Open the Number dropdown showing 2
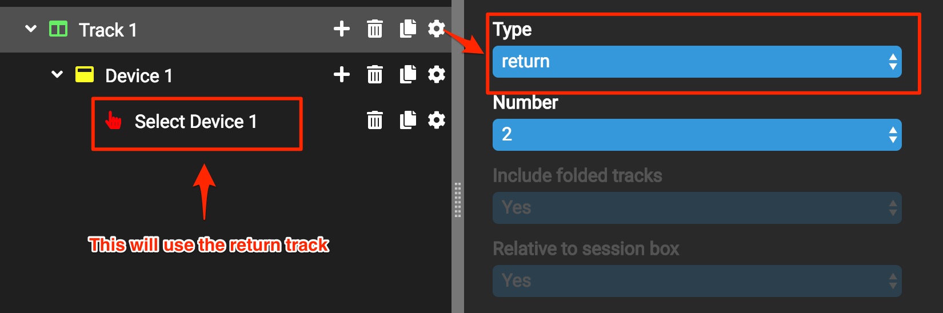The height and width of the screenshot is (313, 943). click(697, 135)
